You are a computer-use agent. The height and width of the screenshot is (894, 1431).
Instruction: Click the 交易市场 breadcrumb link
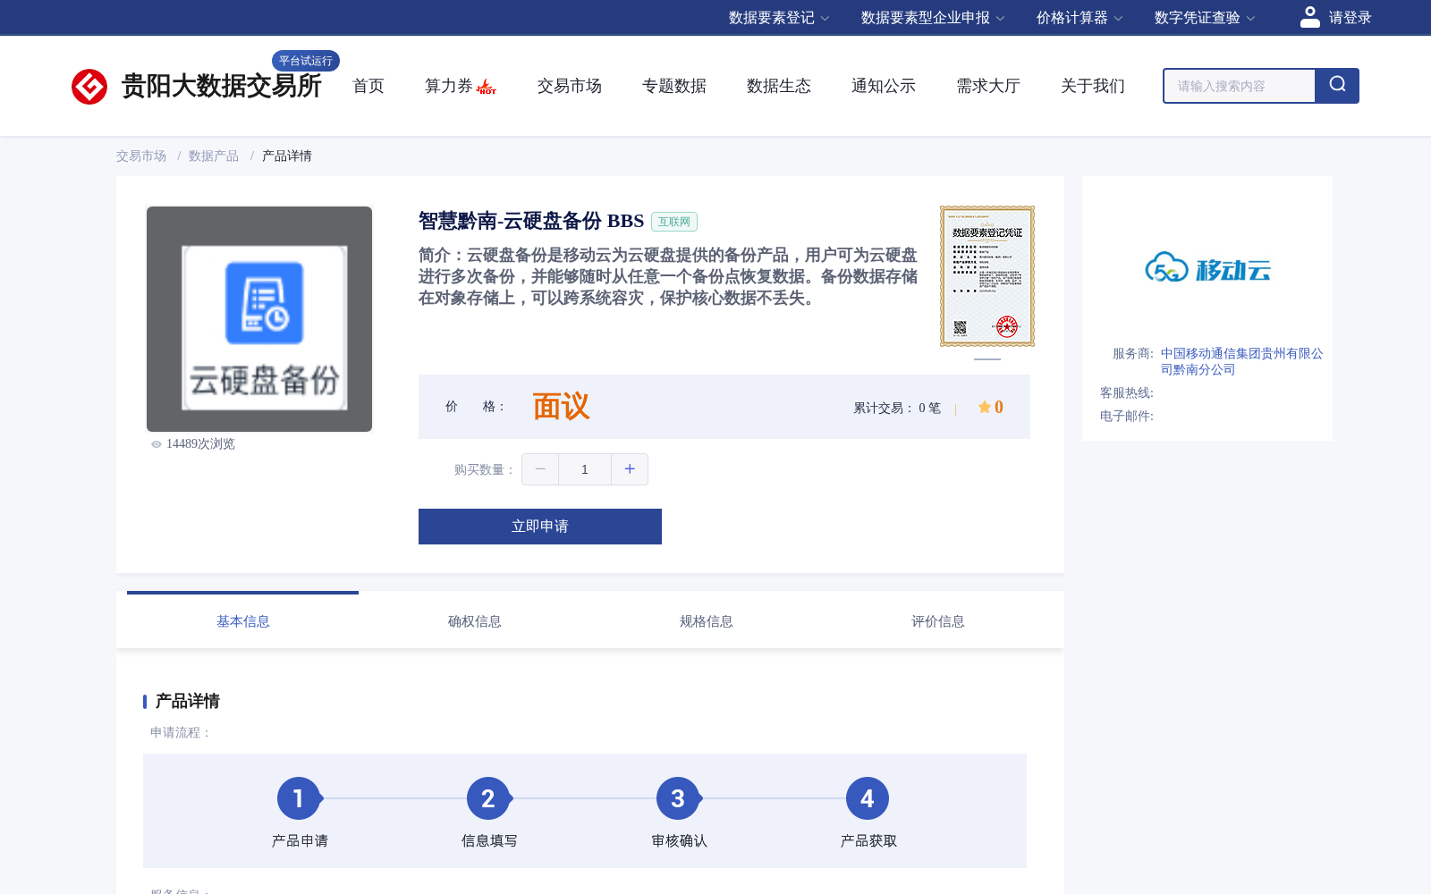(x=141, y=156)
